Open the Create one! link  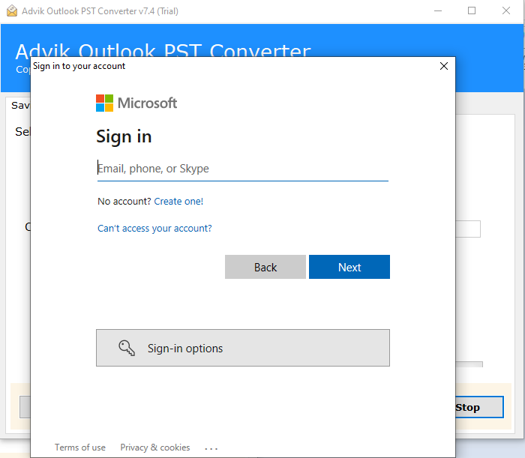178,202
